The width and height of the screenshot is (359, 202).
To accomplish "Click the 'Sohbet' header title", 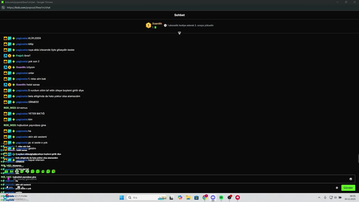I will [179, 15].
